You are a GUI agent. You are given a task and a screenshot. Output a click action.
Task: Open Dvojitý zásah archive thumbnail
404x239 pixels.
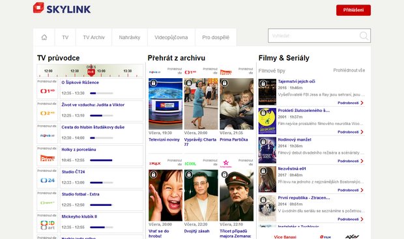point(201,195)
